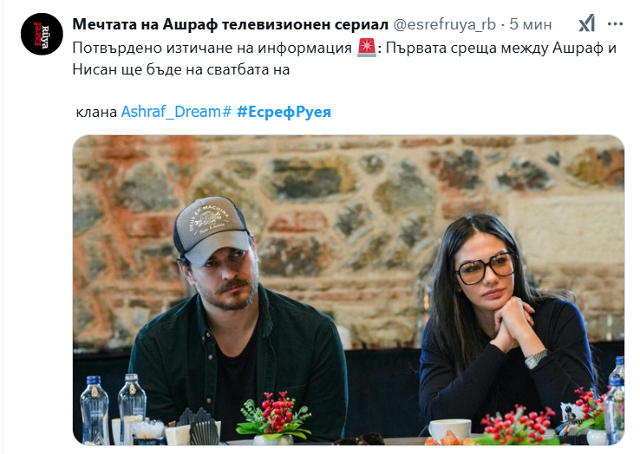Open the @esrefruya_rb handle link
Viewport: 640px width, 454px height.
(444, 24)
